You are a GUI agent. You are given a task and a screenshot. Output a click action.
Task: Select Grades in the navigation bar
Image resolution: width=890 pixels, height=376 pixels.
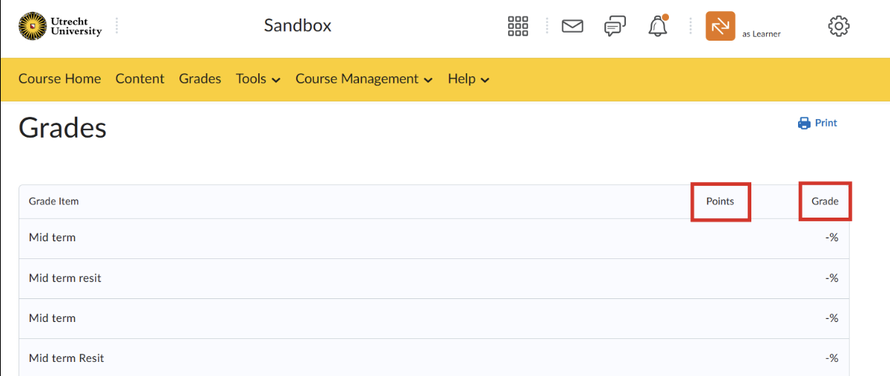(x=200, y=79)
